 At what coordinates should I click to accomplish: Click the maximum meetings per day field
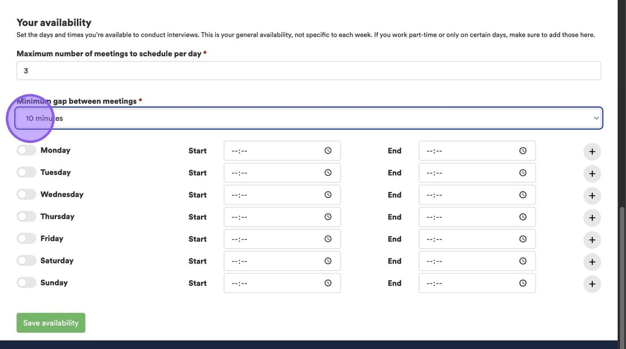[308, 71]
